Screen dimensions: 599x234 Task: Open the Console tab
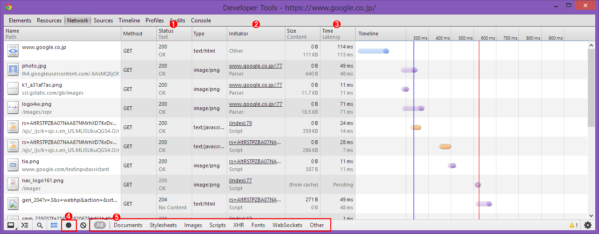point(201,21)
